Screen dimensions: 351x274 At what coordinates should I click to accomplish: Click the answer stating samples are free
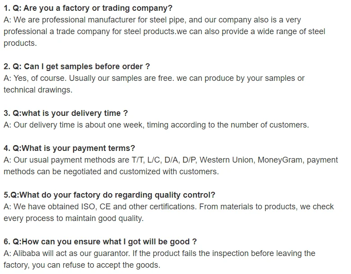[x=154, y=78]
